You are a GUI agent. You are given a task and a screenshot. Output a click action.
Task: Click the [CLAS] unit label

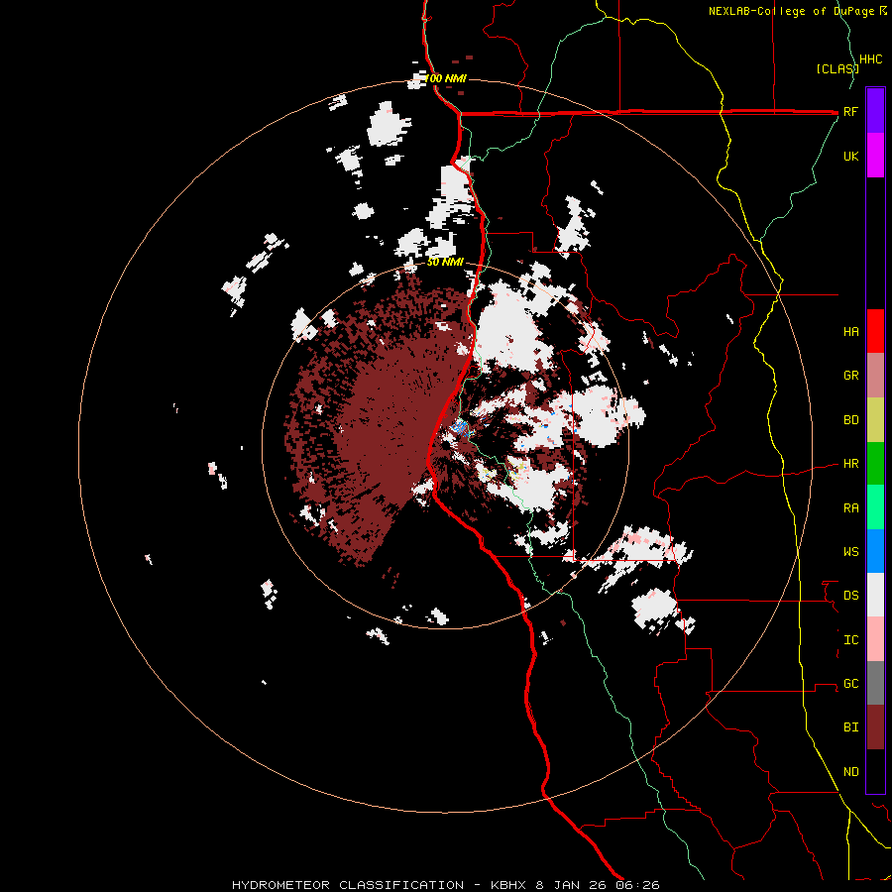[x=836, y=68]
